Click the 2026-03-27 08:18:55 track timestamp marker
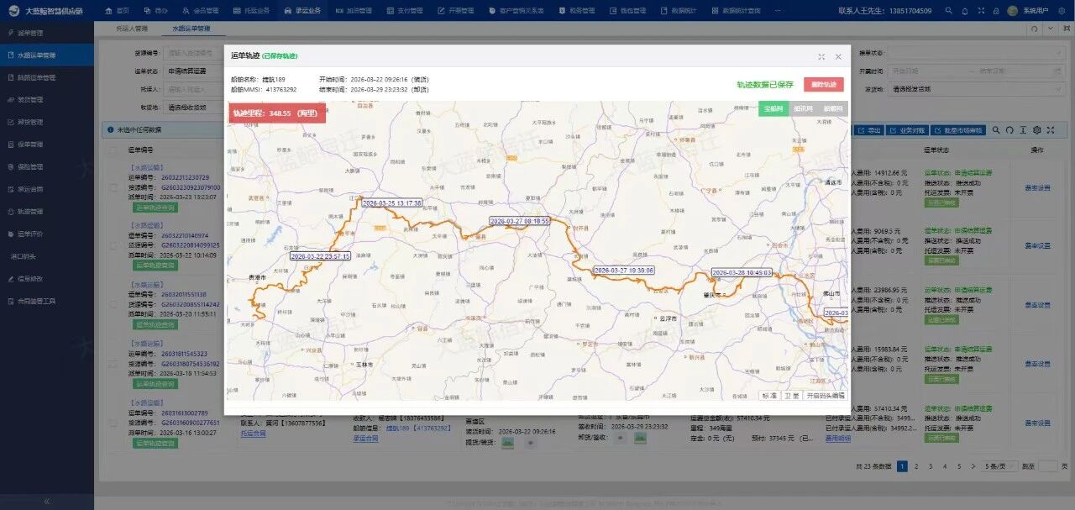The height and width of the screenshot is (510, 1075). click(x=519, y=221)
